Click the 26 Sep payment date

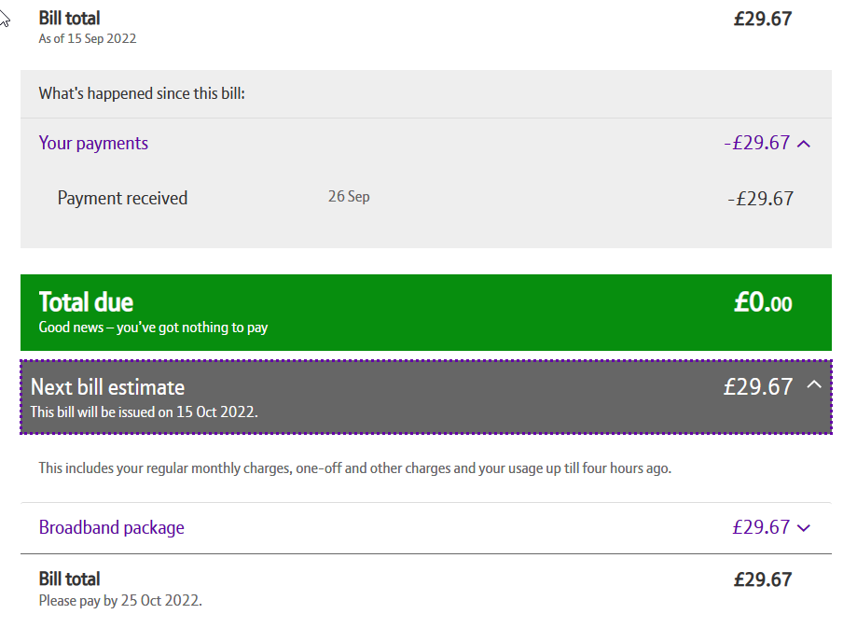coord(349,197)
